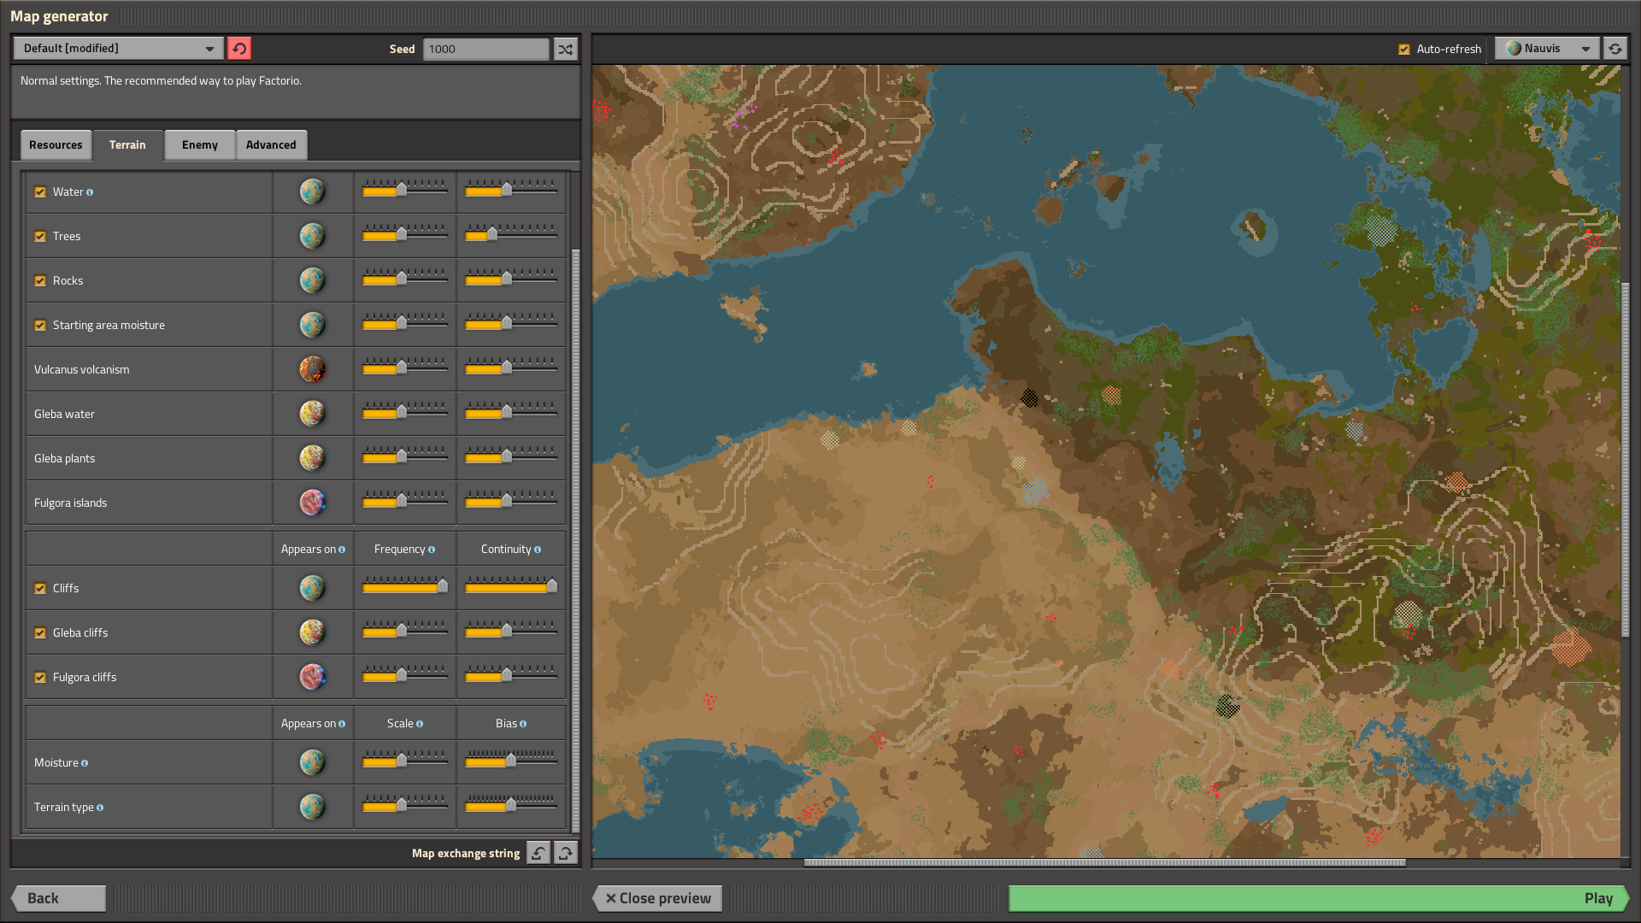
Task: Click info icon next to Bias header
Action: pyautogui.click(x=523, y=724)
